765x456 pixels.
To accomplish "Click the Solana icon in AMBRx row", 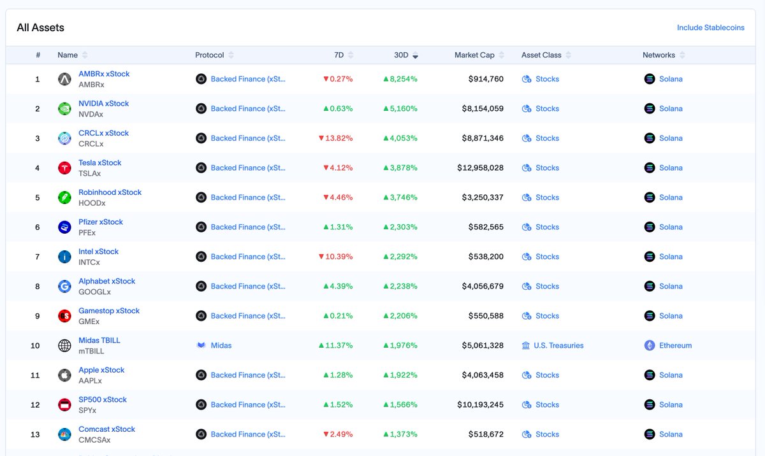I will pyautogui.click(x=650, y=79).
